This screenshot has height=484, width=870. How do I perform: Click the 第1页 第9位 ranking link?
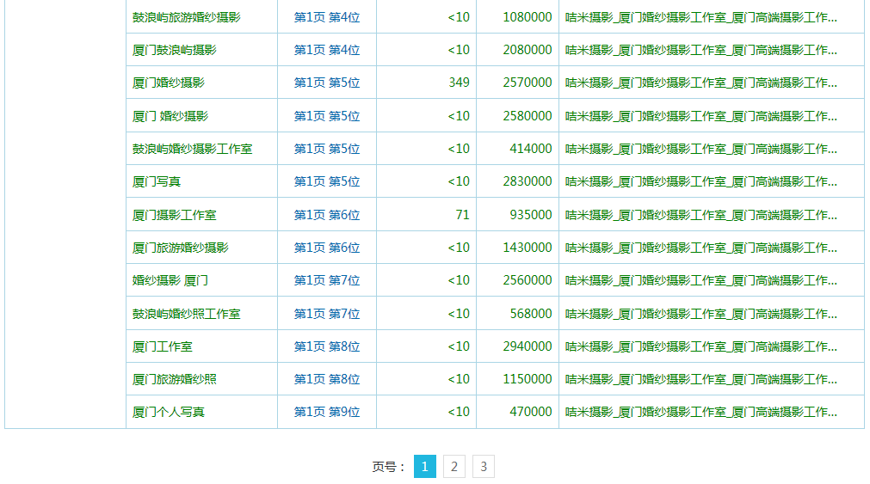pyautogui.click(x=326, y=412)
